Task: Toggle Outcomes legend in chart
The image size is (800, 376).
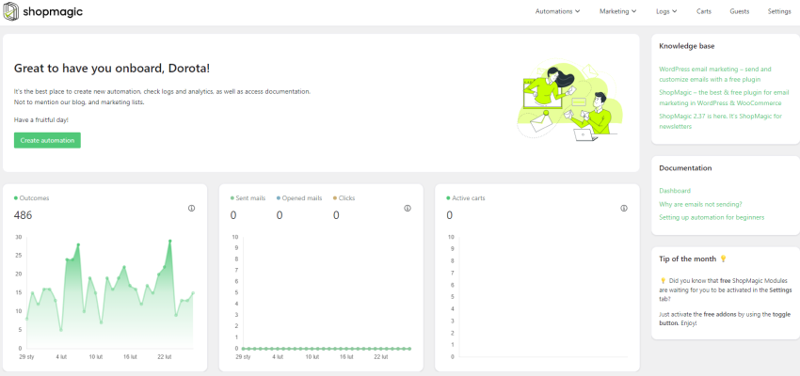Action: pyautogui.click(x=32, y=198)
